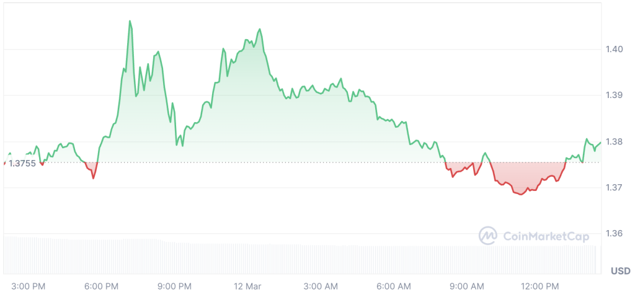Select the 6:00 AM time axis label
This screenshot has height=302, width=635.
point(394,286)
